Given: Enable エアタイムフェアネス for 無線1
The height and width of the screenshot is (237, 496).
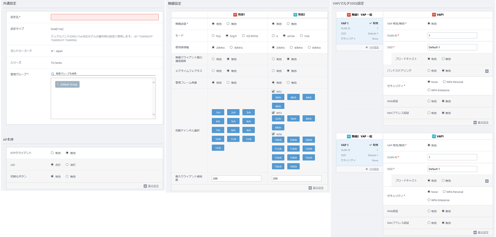Looking at the screenshot, I should click(213, 71).
